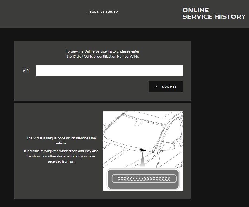This screenshot has width=249, height=207.
Task: Click the arrow icon on Submit button
Action: pos(156,87)
